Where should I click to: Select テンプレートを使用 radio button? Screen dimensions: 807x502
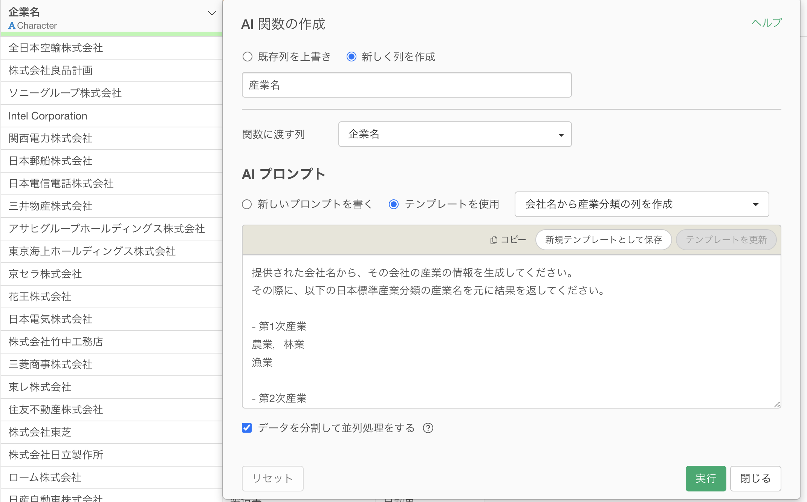tap(394, 204)
